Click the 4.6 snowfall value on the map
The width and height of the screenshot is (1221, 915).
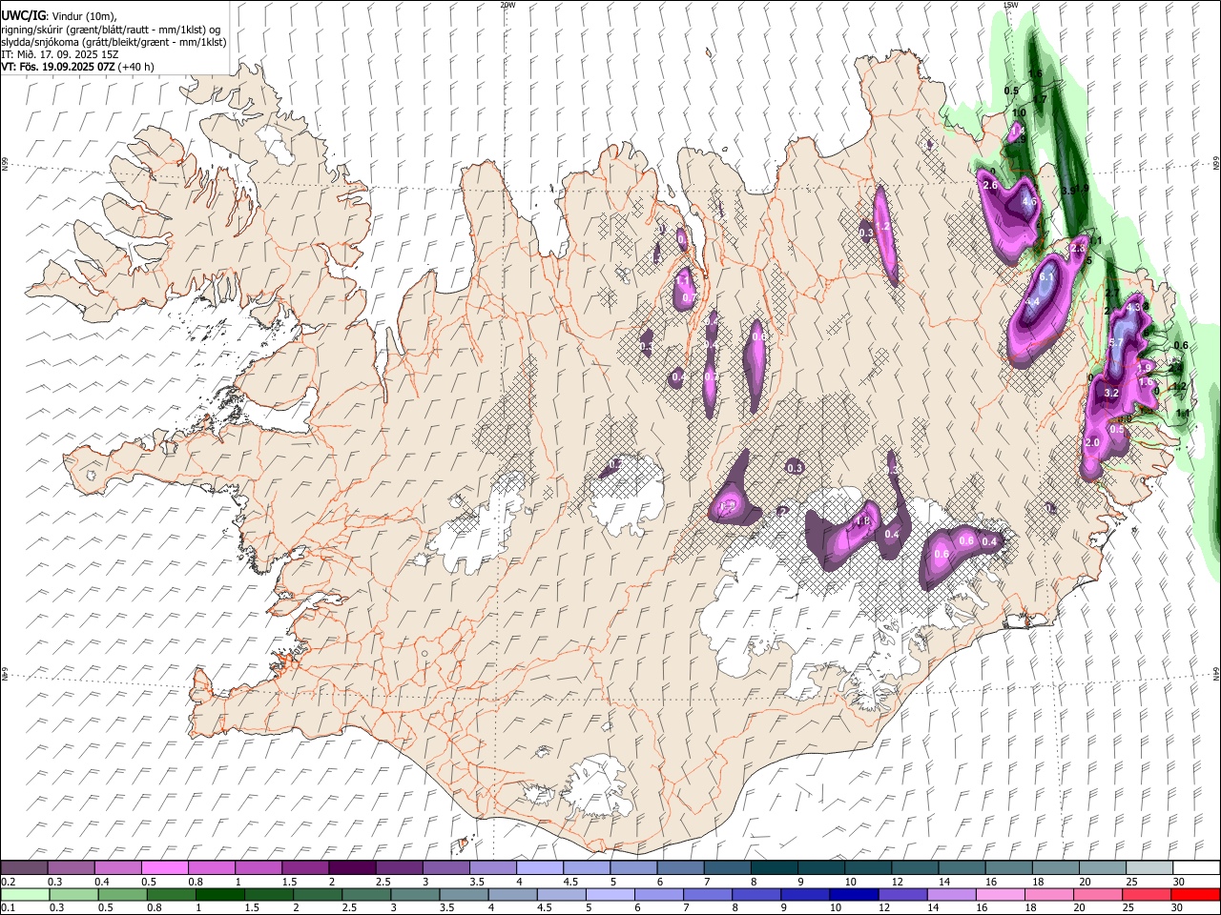point(1029,202)
